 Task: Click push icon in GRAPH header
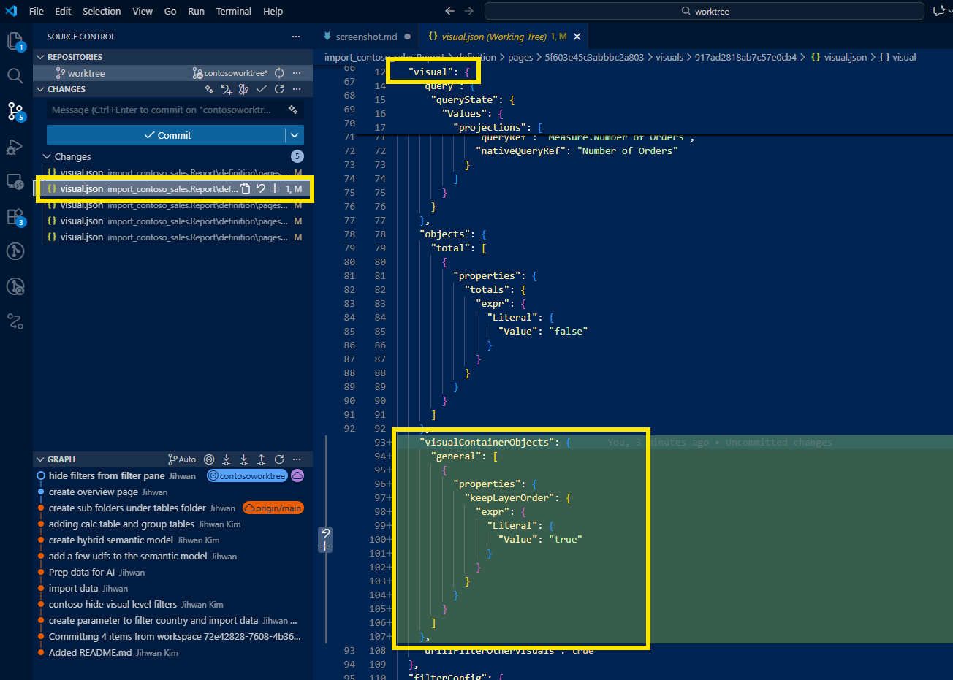coord(262,459)
